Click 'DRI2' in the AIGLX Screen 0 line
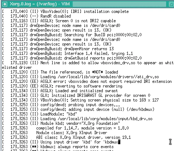 click(x=94, y=21)
